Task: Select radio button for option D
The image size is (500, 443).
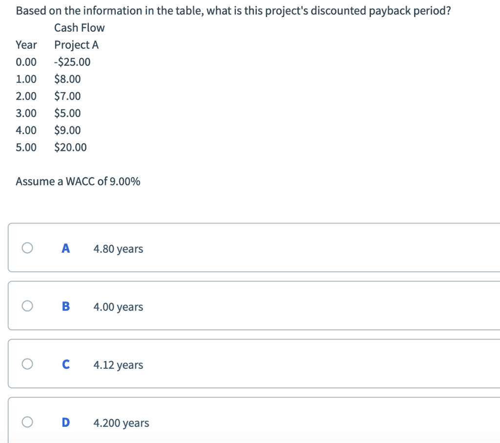Action: 27,422
